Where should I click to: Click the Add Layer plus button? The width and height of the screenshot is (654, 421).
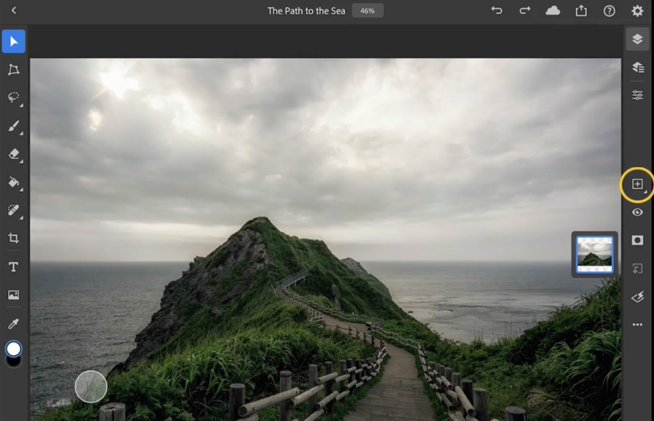pyautogui.click(x=638, y=184)
